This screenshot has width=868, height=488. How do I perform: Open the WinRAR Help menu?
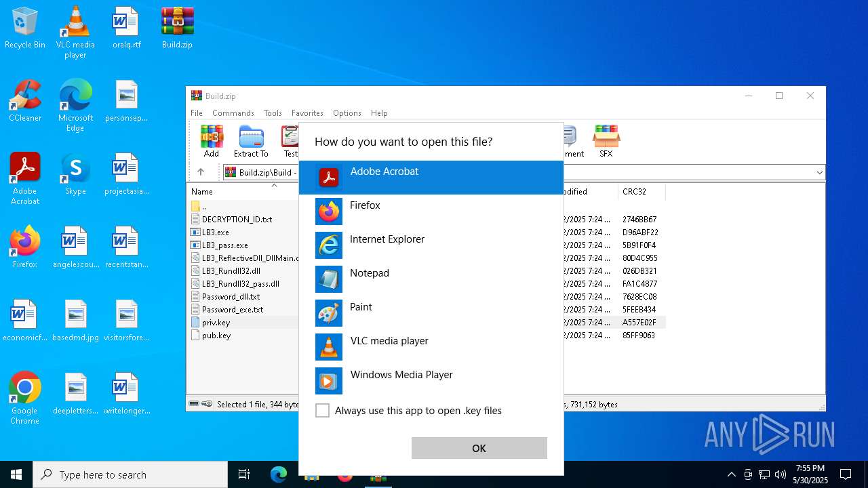tap(379, 113)
